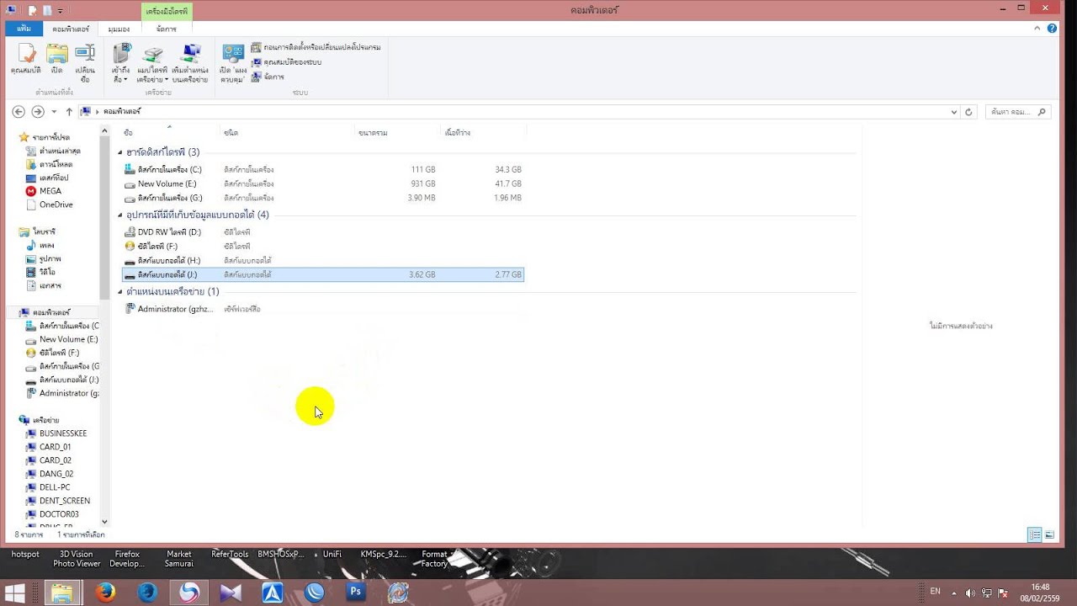Collapse the ribbon with the chevron arrow
The width and height of the screenshot is (1077, 606).
(1037, 28)
